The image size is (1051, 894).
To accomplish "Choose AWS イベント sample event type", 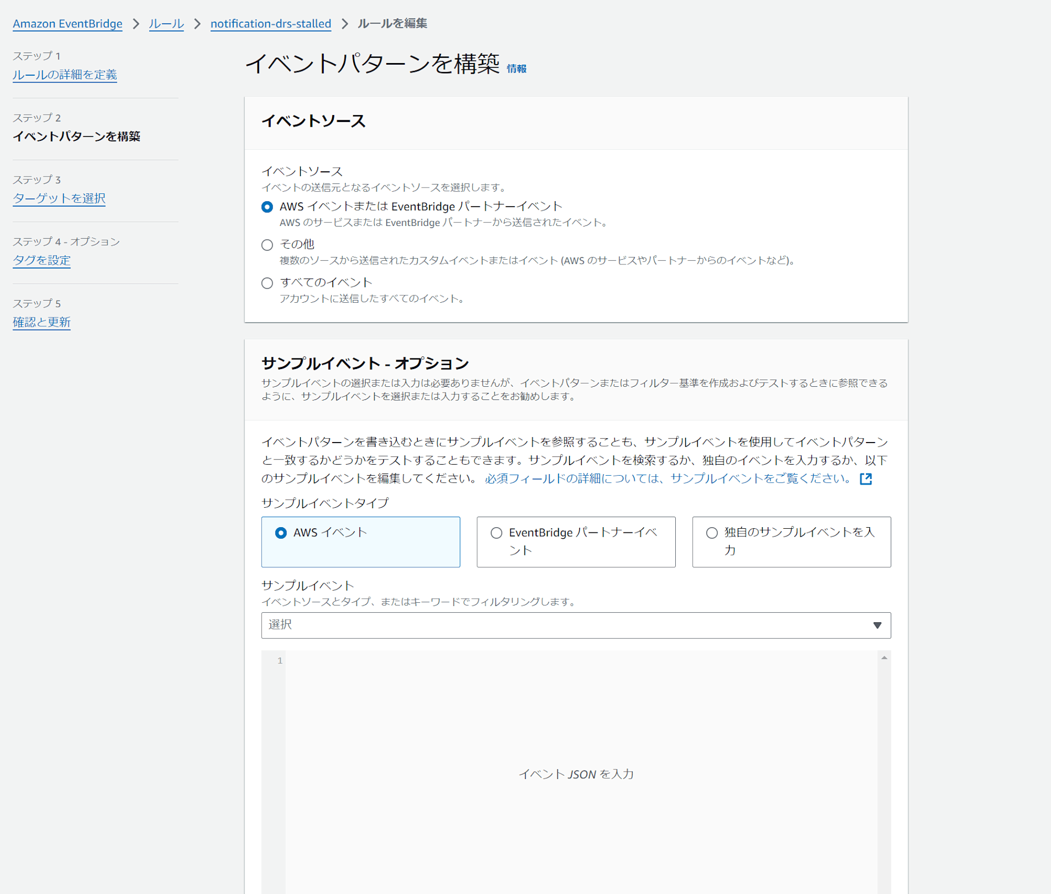I will pyautogui.click(x=360, y=542).
